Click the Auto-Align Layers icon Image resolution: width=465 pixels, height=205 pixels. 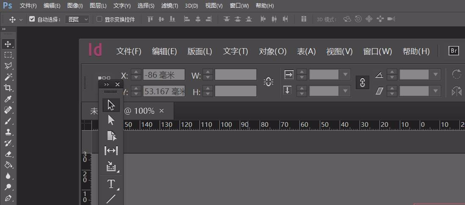point(304,19)
